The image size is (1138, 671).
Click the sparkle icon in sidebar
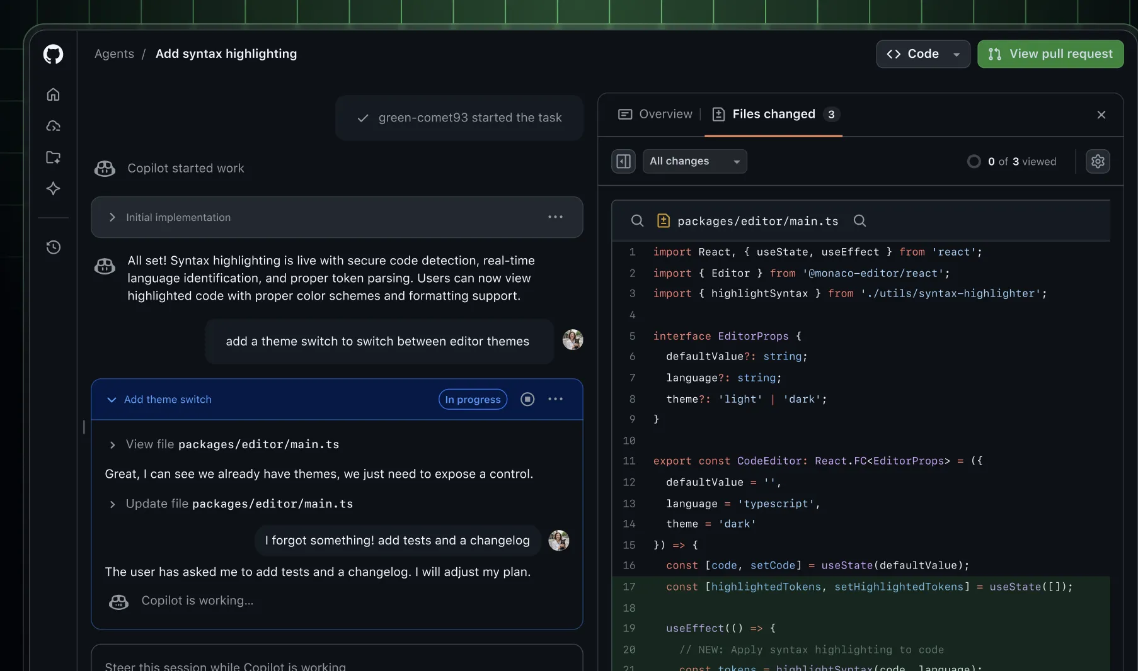[53, 189]
